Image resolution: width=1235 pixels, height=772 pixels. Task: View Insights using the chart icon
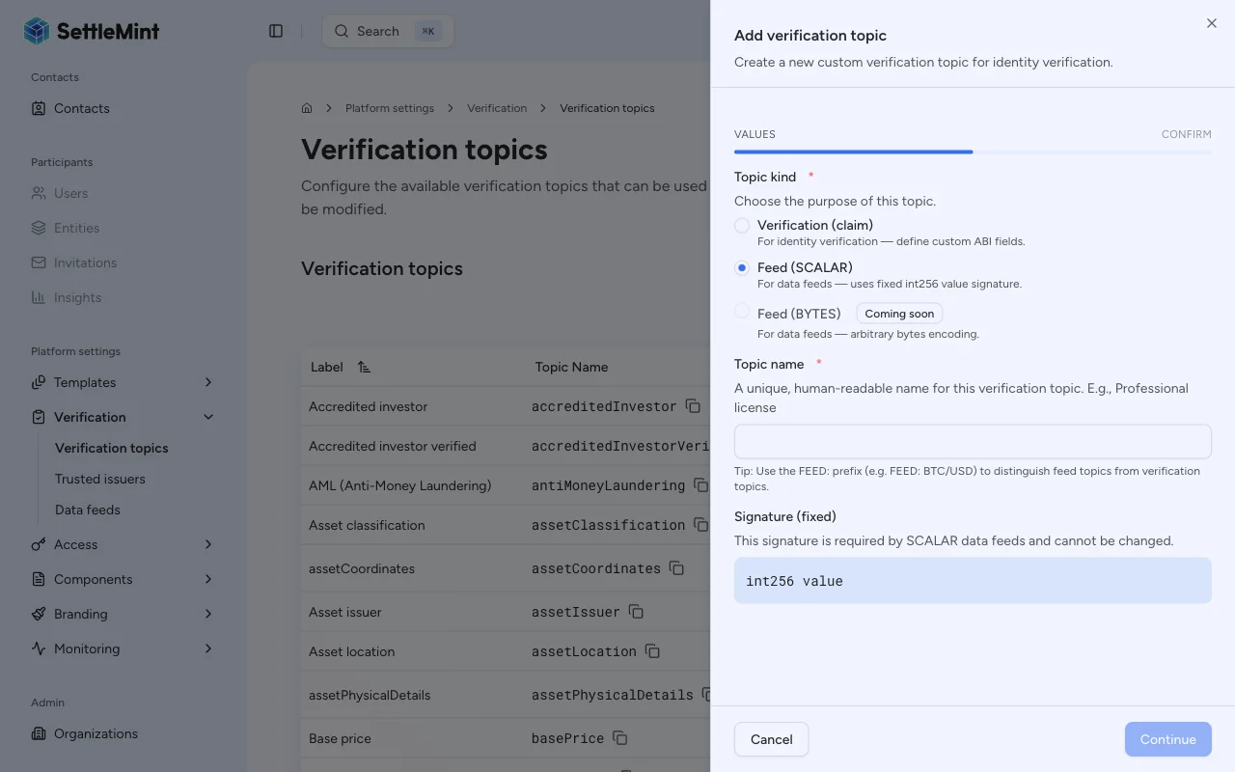click(x=39, y=297)
